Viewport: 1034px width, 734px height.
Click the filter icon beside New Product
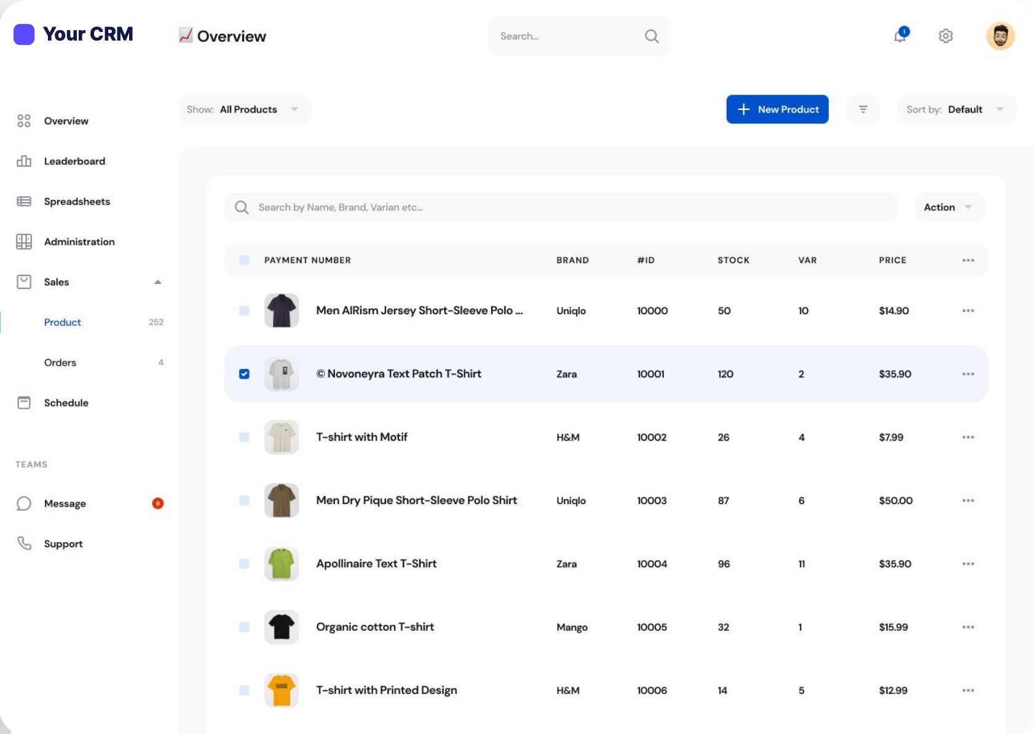(x=863, y=109)
